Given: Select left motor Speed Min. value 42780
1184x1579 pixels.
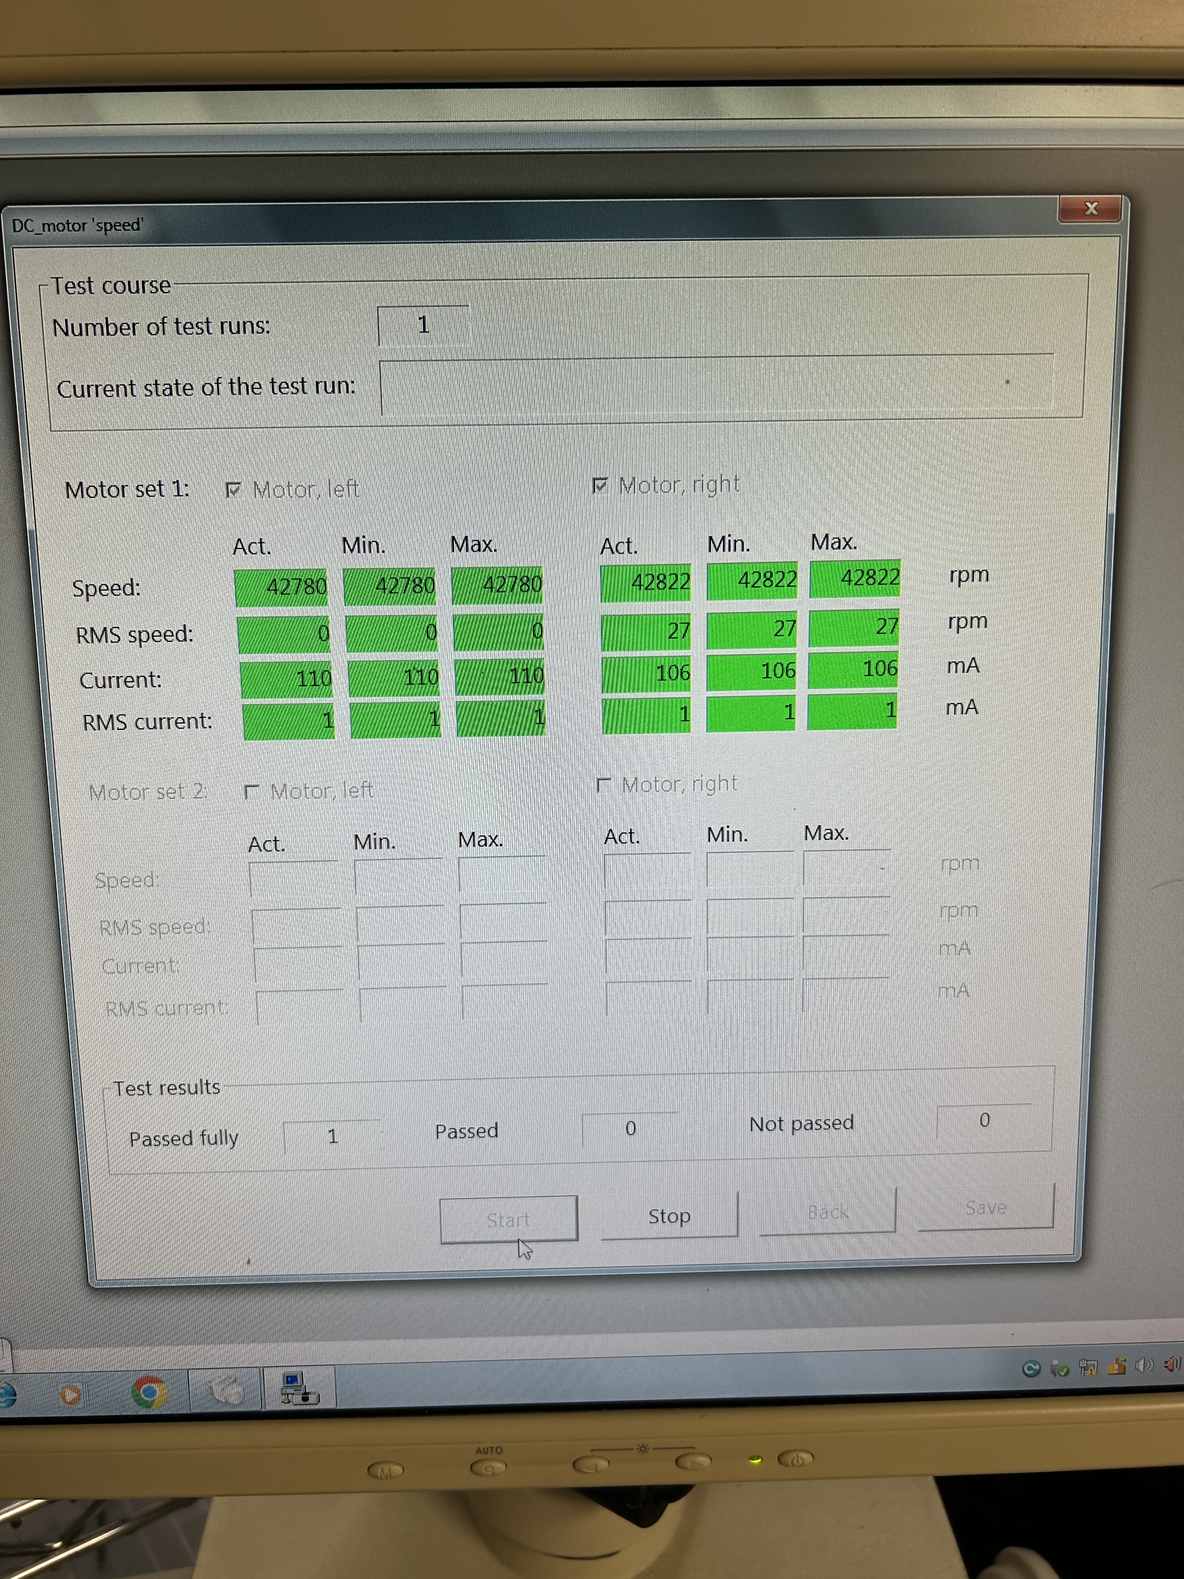Looking at the screenshot, I should (x=390, y=586).
